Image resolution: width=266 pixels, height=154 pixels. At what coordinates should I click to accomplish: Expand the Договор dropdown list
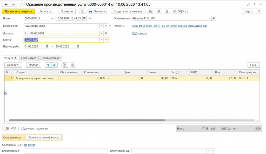pos(101,34)
